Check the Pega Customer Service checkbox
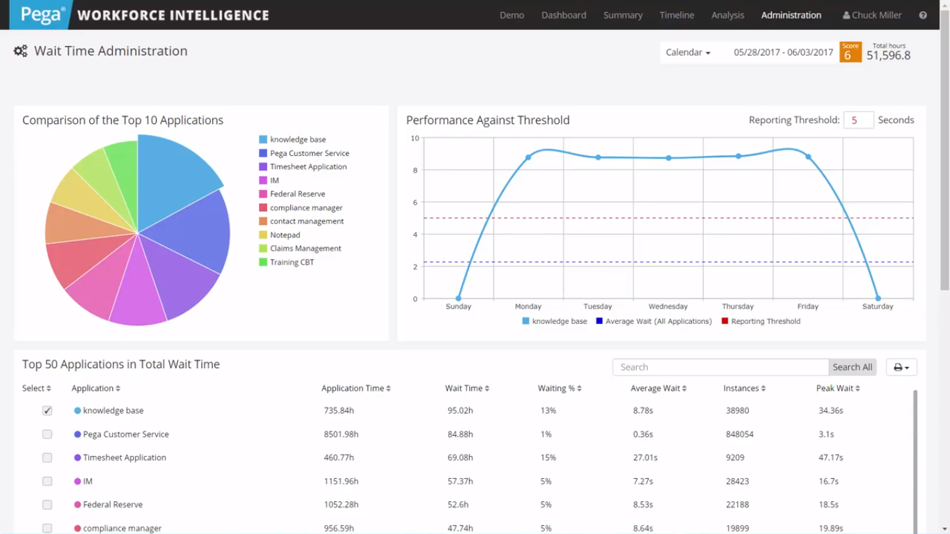This screenshot has width=950, height=534. 47,434
